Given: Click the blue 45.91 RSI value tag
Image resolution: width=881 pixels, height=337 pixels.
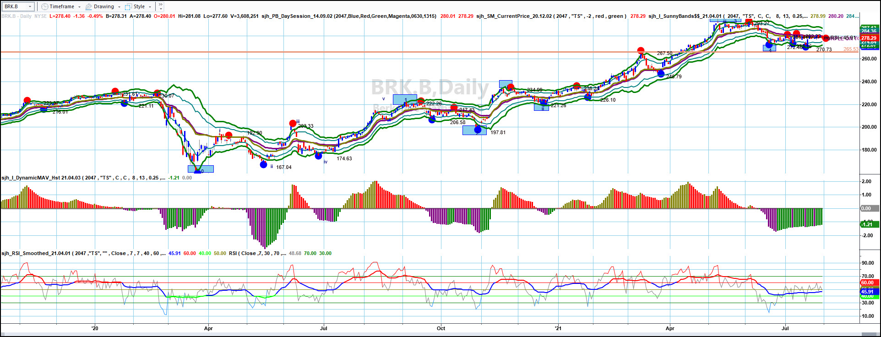Looking at the screenshot, I should pos(869,292).
